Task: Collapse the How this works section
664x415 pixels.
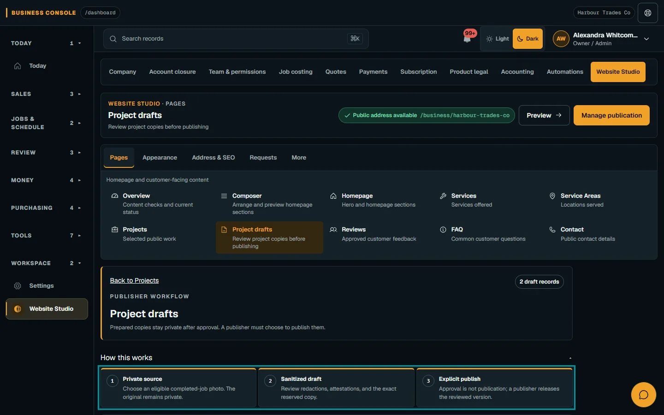Action: (x=570, y=358)
